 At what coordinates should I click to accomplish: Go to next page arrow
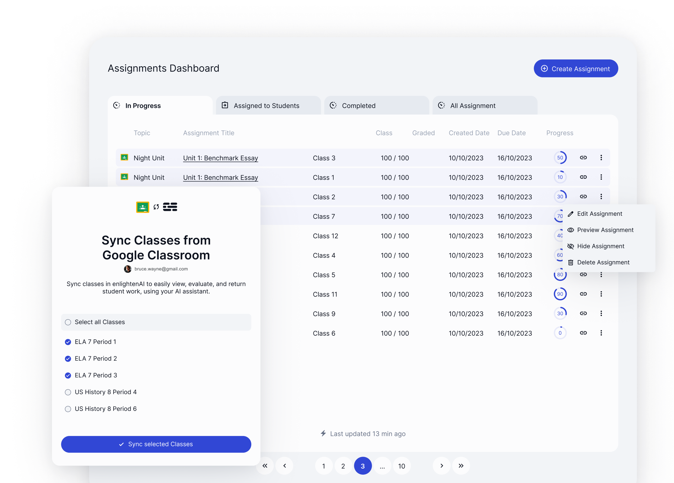pos(442,466)
